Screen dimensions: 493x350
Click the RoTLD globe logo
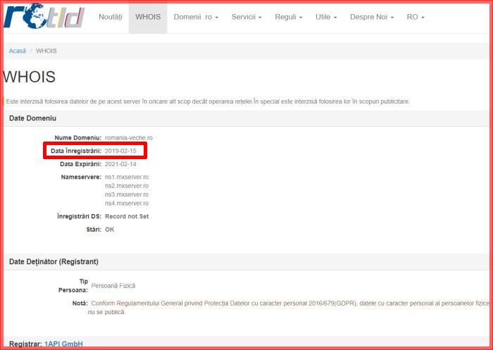pos(44,16)
